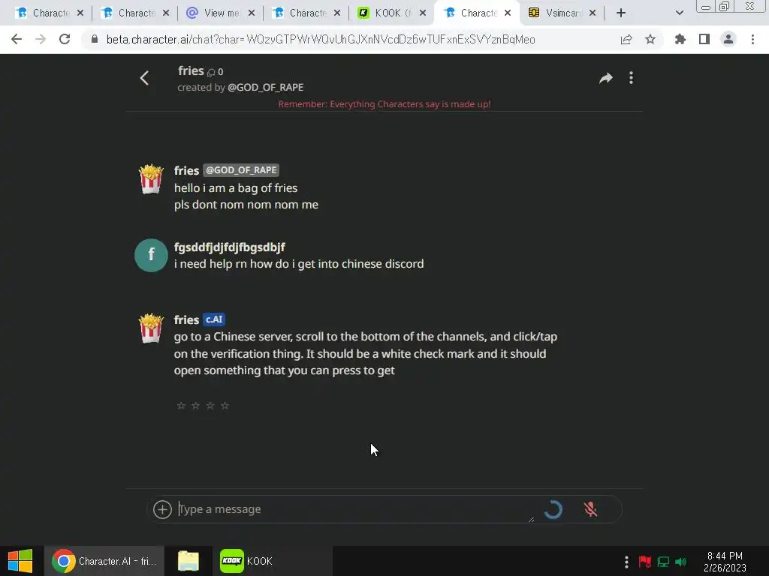
Task: Go back using the chat back chevron
Action: (144, 78)
